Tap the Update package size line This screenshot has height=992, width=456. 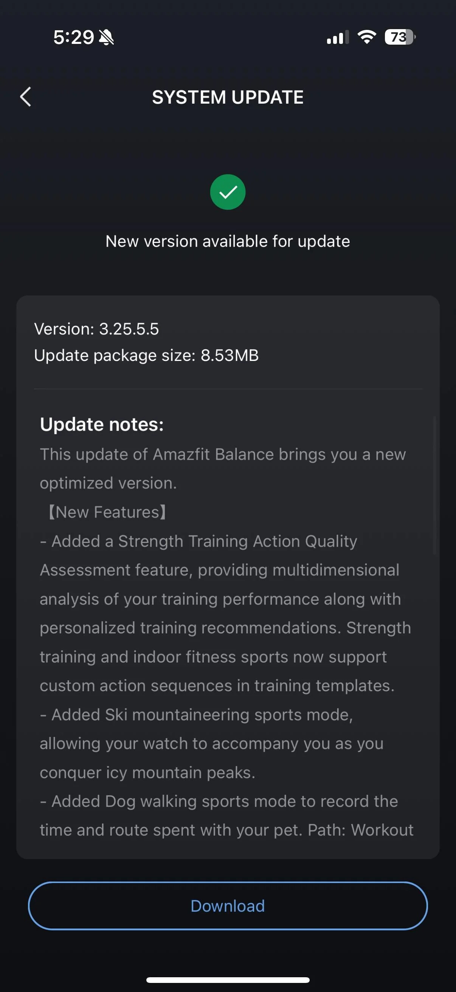146,355
